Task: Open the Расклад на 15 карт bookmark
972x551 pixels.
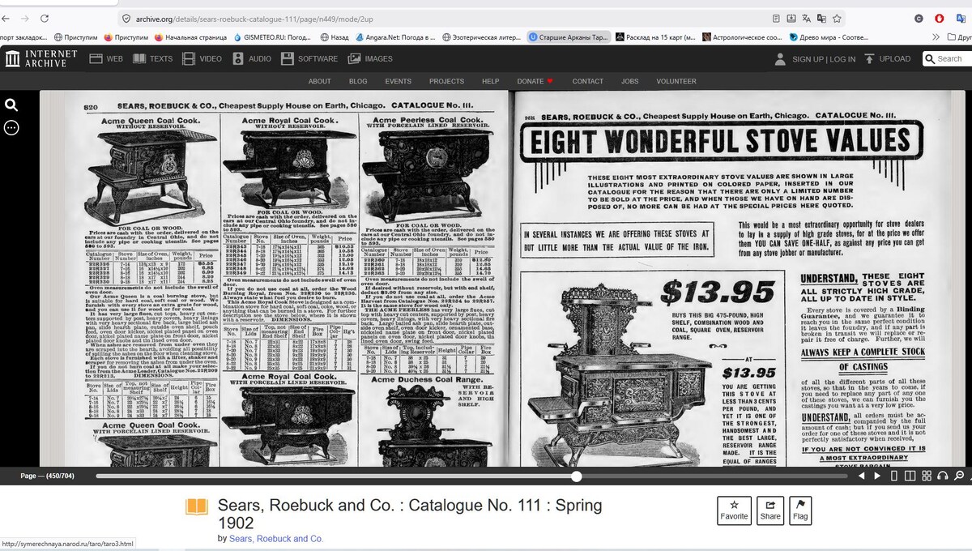Action: coord(655,37)
